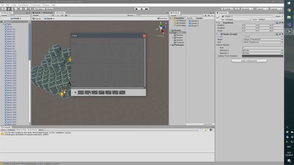Click the object picker for Begin field
Screen dimensions: 294x165
point(282,39)
